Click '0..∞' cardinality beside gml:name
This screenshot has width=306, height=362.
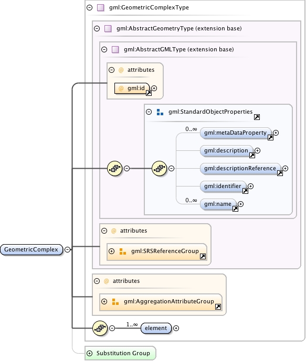(x=191, y=201)
